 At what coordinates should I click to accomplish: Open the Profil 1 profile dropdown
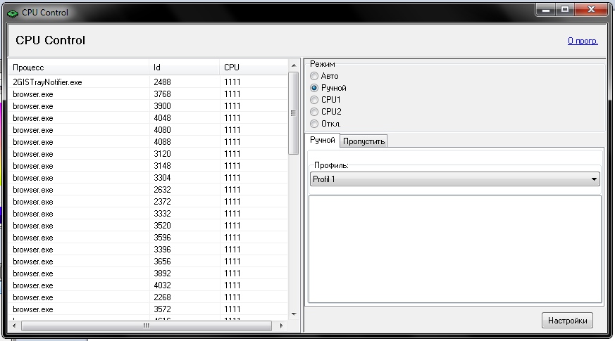pos(454,179)
